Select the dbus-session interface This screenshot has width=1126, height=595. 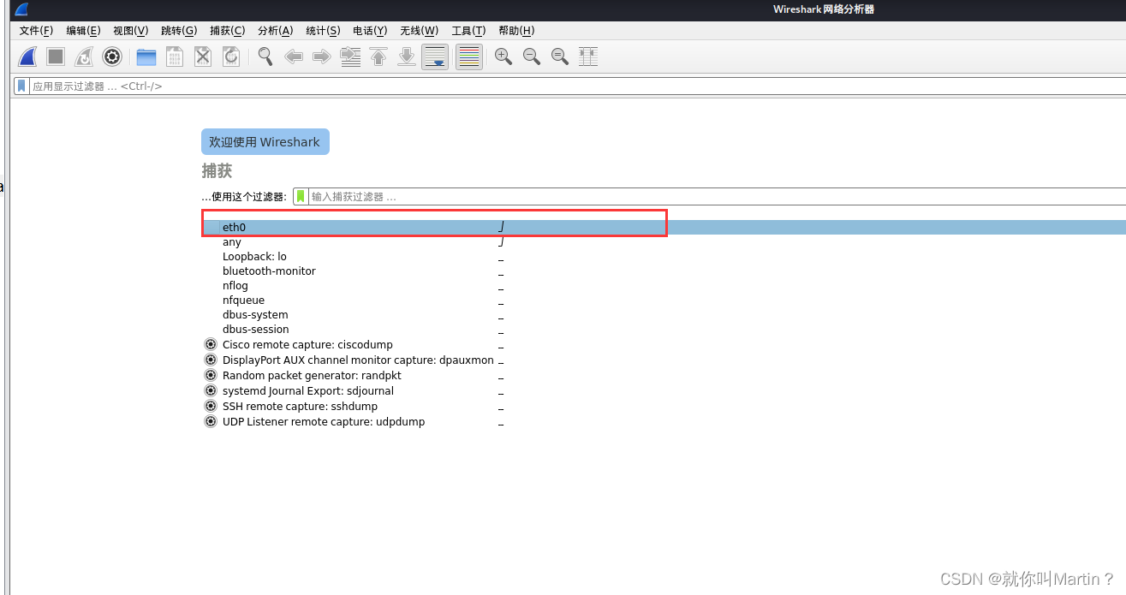point(256,330)
